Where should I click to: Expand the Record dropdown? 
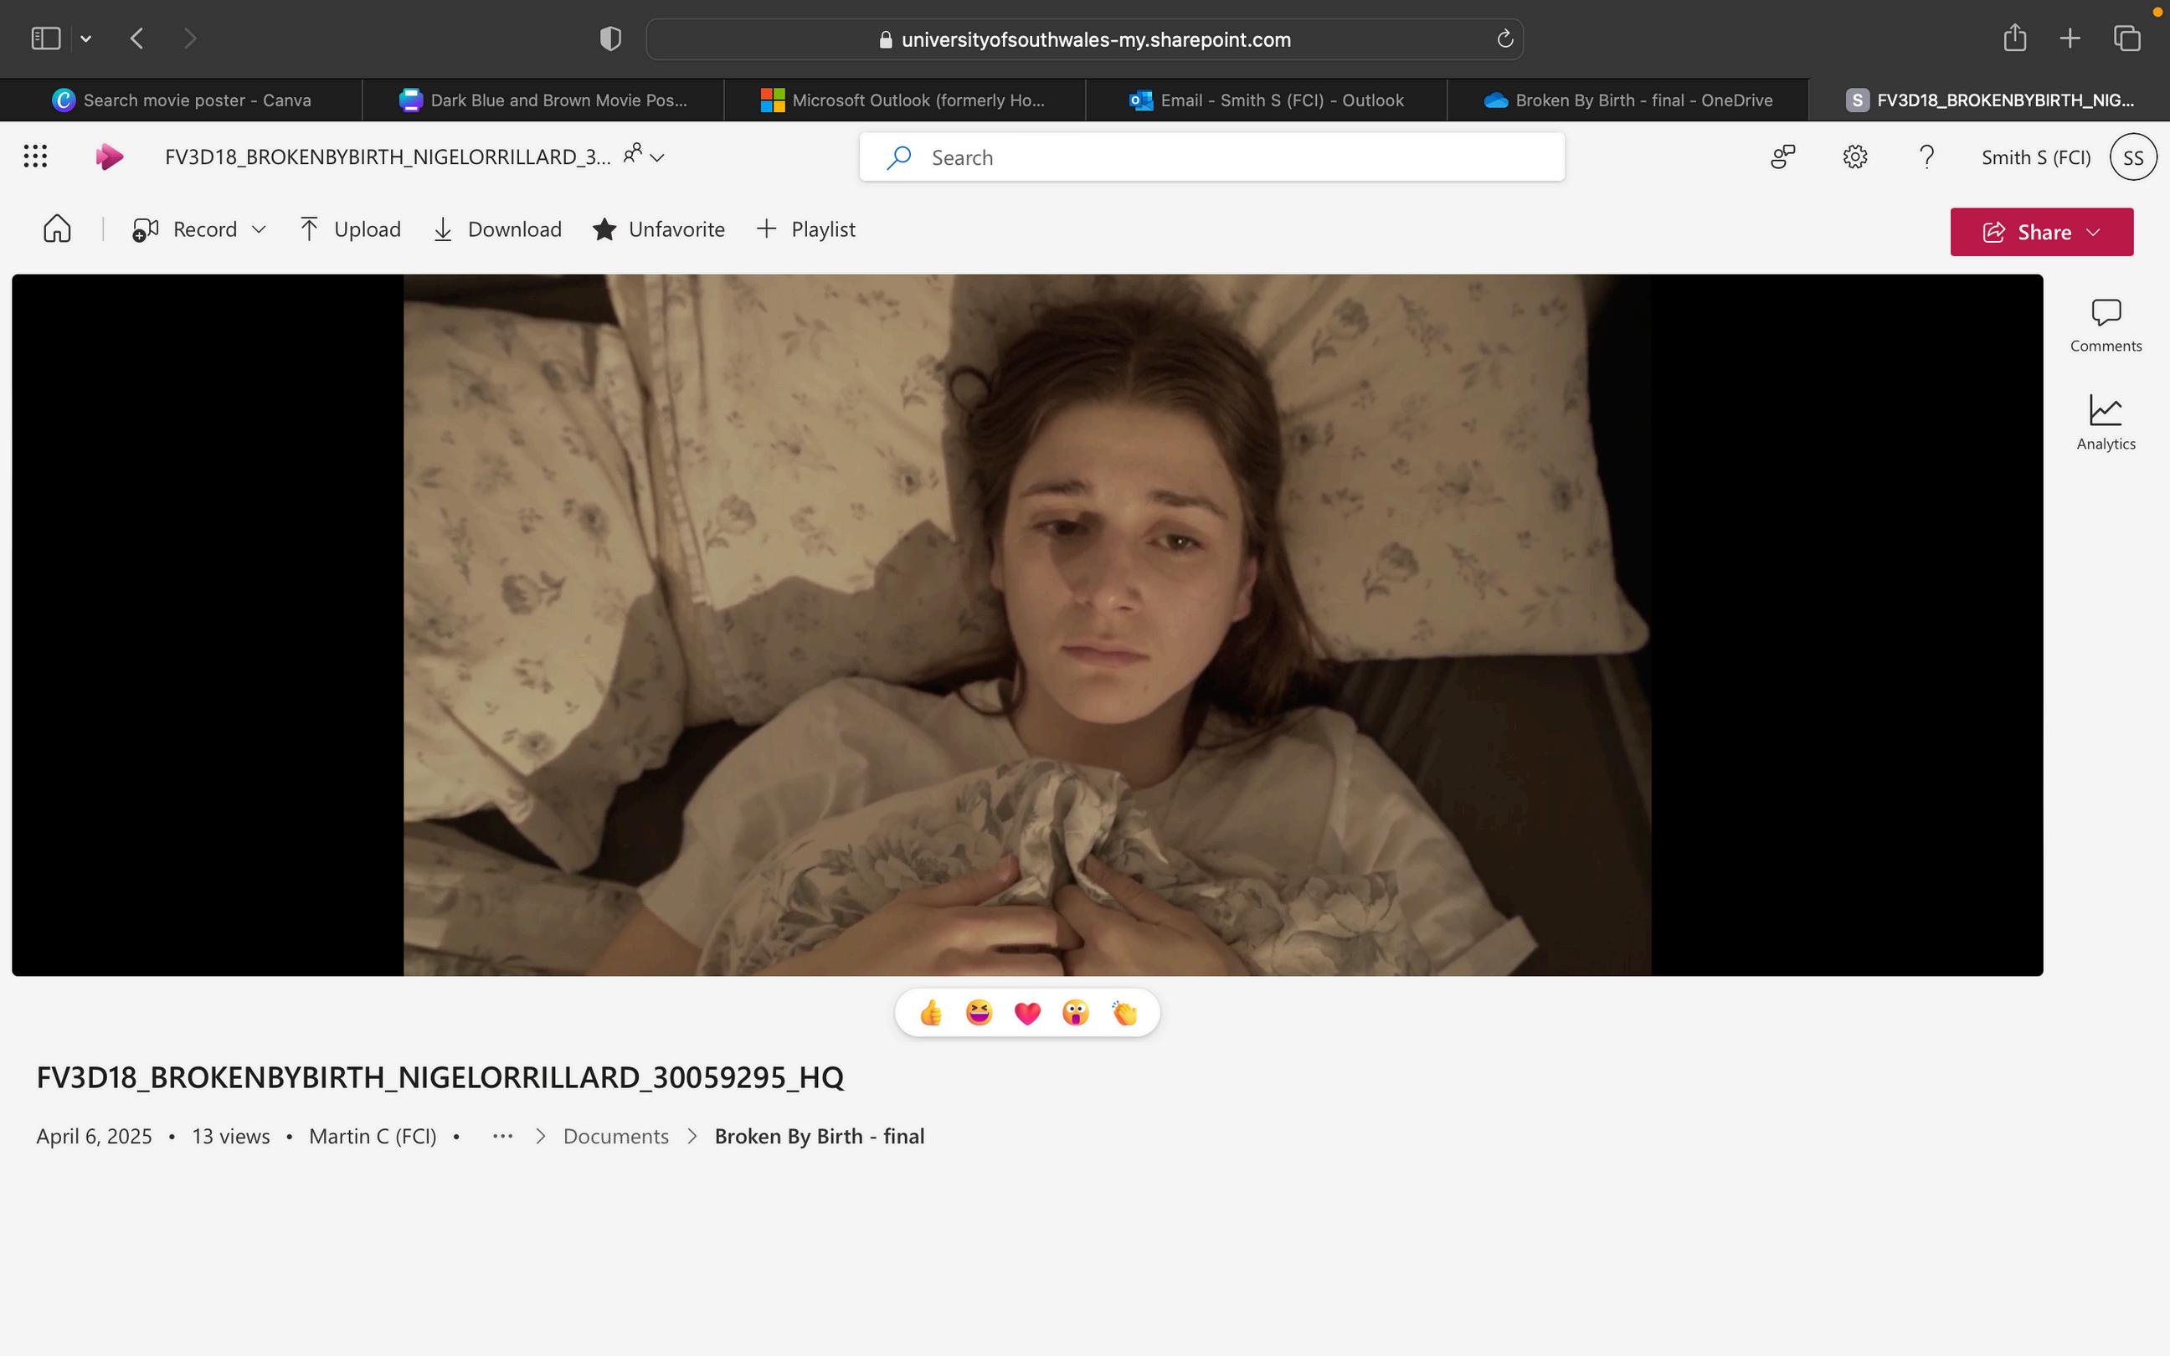point(260,229)
